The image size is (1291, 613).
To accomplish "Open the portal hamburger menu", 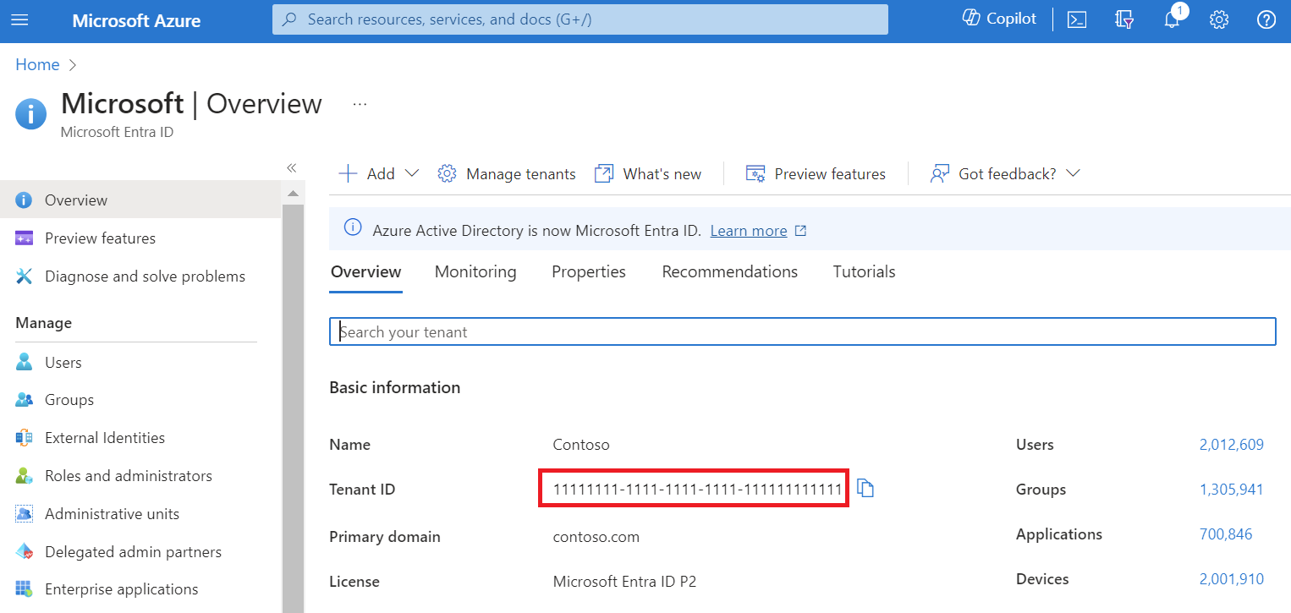I will [x=19, y=19].
